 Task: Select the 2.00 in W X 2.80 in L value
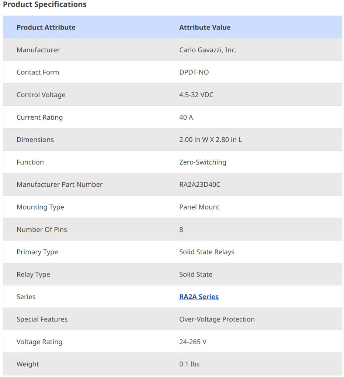(x=211, y=140)
